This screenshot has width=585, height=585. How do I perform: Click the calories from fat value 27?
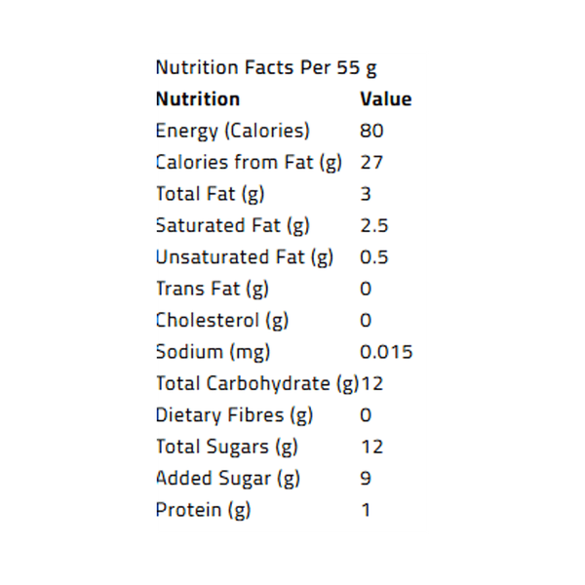click(371, 162)
